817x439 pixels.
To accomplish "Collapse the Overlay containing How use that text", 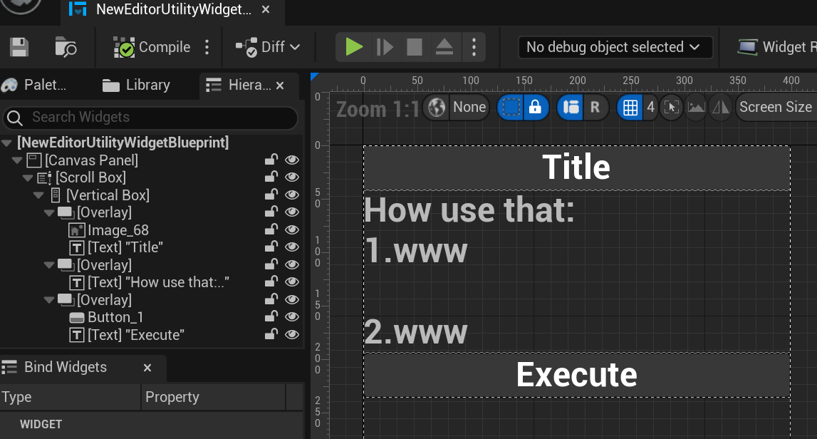I will (x=49, y=265).
